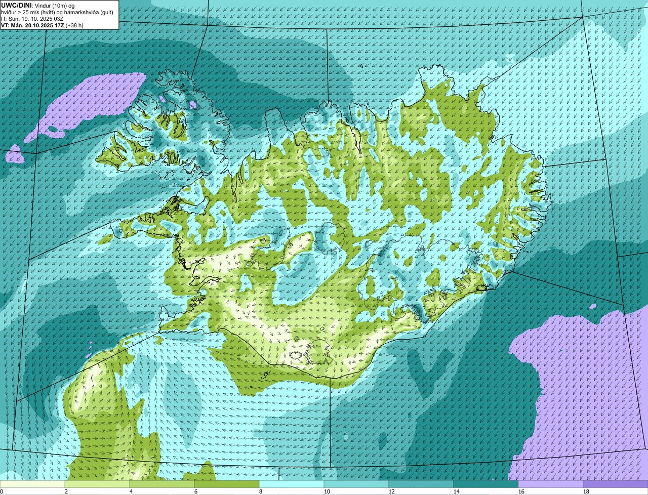Select the light yellow-green 2–4 m/s legend swatch
Viewport: 648px width, 495px height.
[97, 484]
